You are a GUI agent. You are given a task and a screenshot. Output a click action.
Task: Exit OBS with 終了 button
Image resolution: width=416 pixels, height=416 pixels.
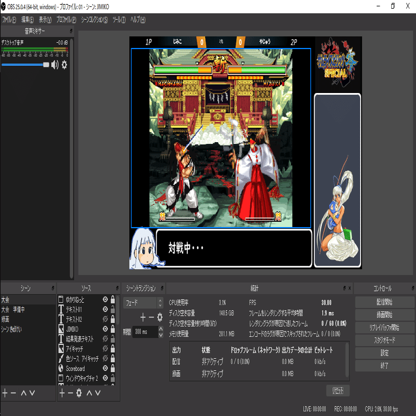pyautogui.click(x=384, y=366)
